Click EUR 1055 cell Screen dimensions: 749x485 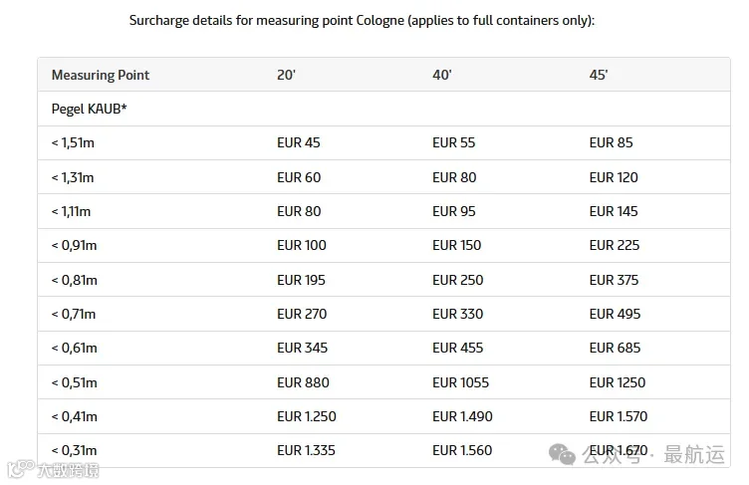click(460, 382)
